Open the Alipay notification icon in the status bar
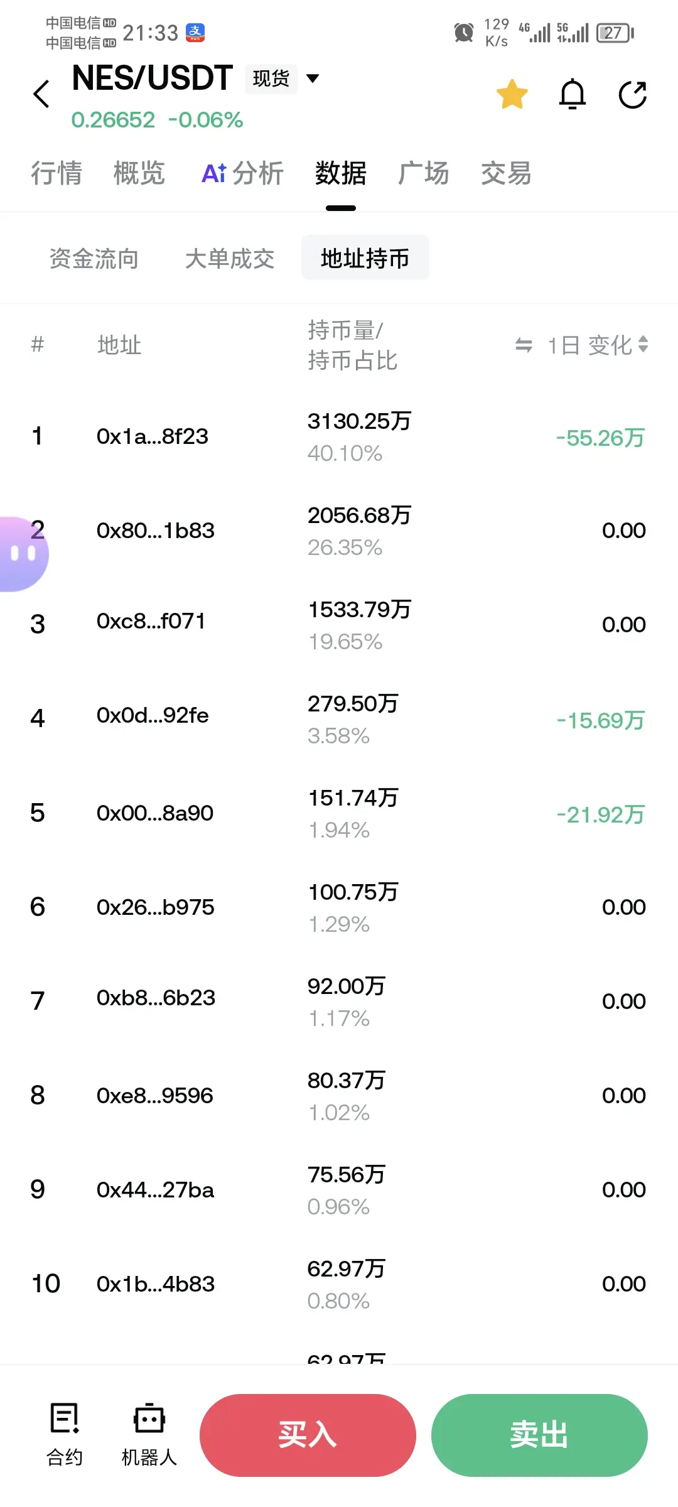Viewport: 678px width, 1507px height. (195, 33)
